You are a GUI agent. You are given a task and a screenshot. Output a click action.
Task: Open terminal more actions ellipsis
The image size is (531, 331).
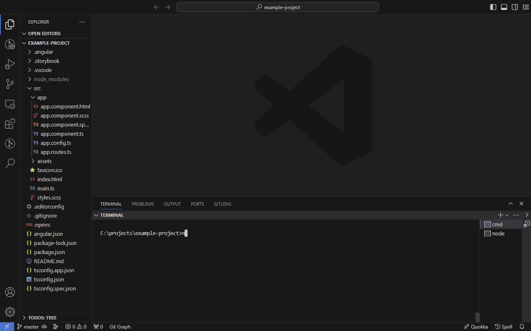(x=516, y=215)
